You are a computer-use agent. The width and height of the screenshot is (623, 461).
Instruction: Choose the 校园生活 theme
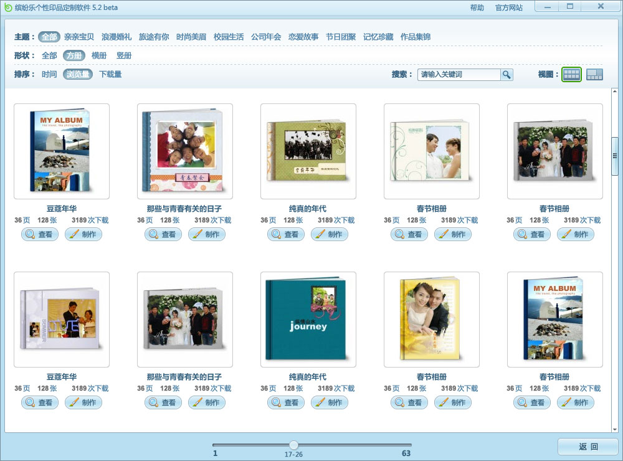click(229, 37)
